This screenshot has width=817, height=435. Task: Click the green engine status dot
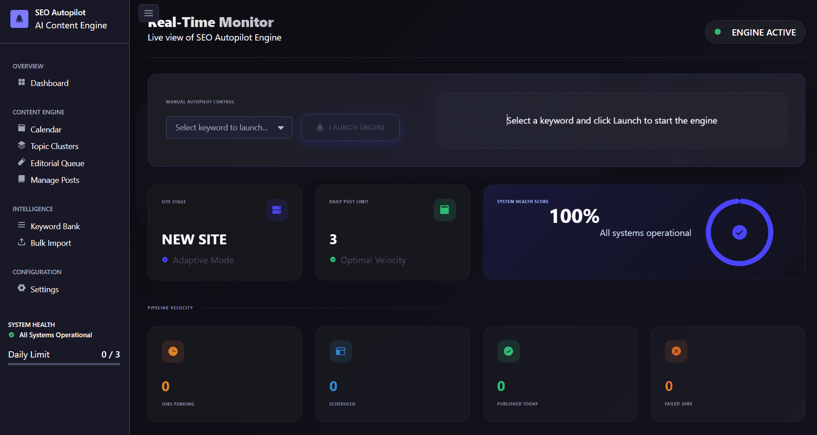pyautogui.click(x=718, y=32)
